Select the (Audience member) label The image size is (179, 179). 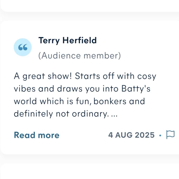pos(79,56)
